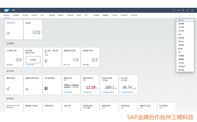This screenshot has width=197, height=122.
Task: Open the user profile icon
Action: [x=192, y=10]
